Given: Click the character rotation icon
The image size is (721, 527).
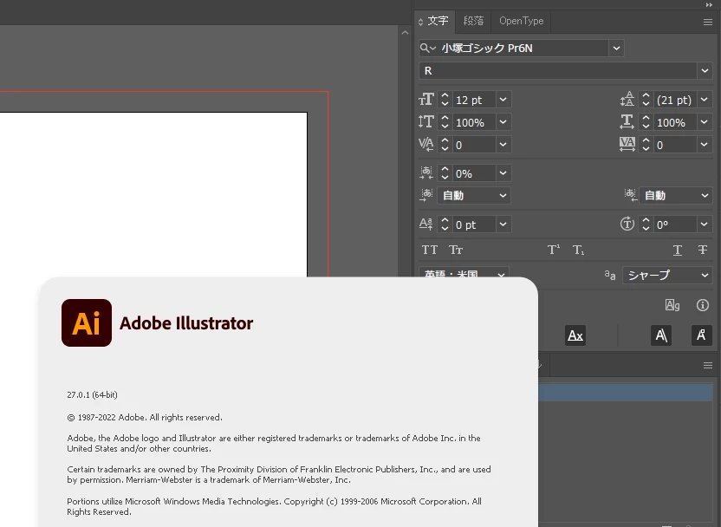Looking at the screenshot, I should point(627,224).
